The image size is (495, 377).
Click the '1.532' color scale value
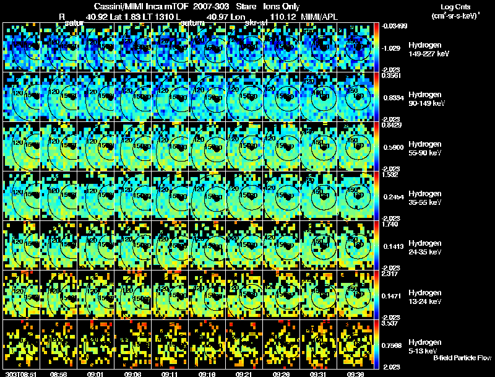pos(390,175)
